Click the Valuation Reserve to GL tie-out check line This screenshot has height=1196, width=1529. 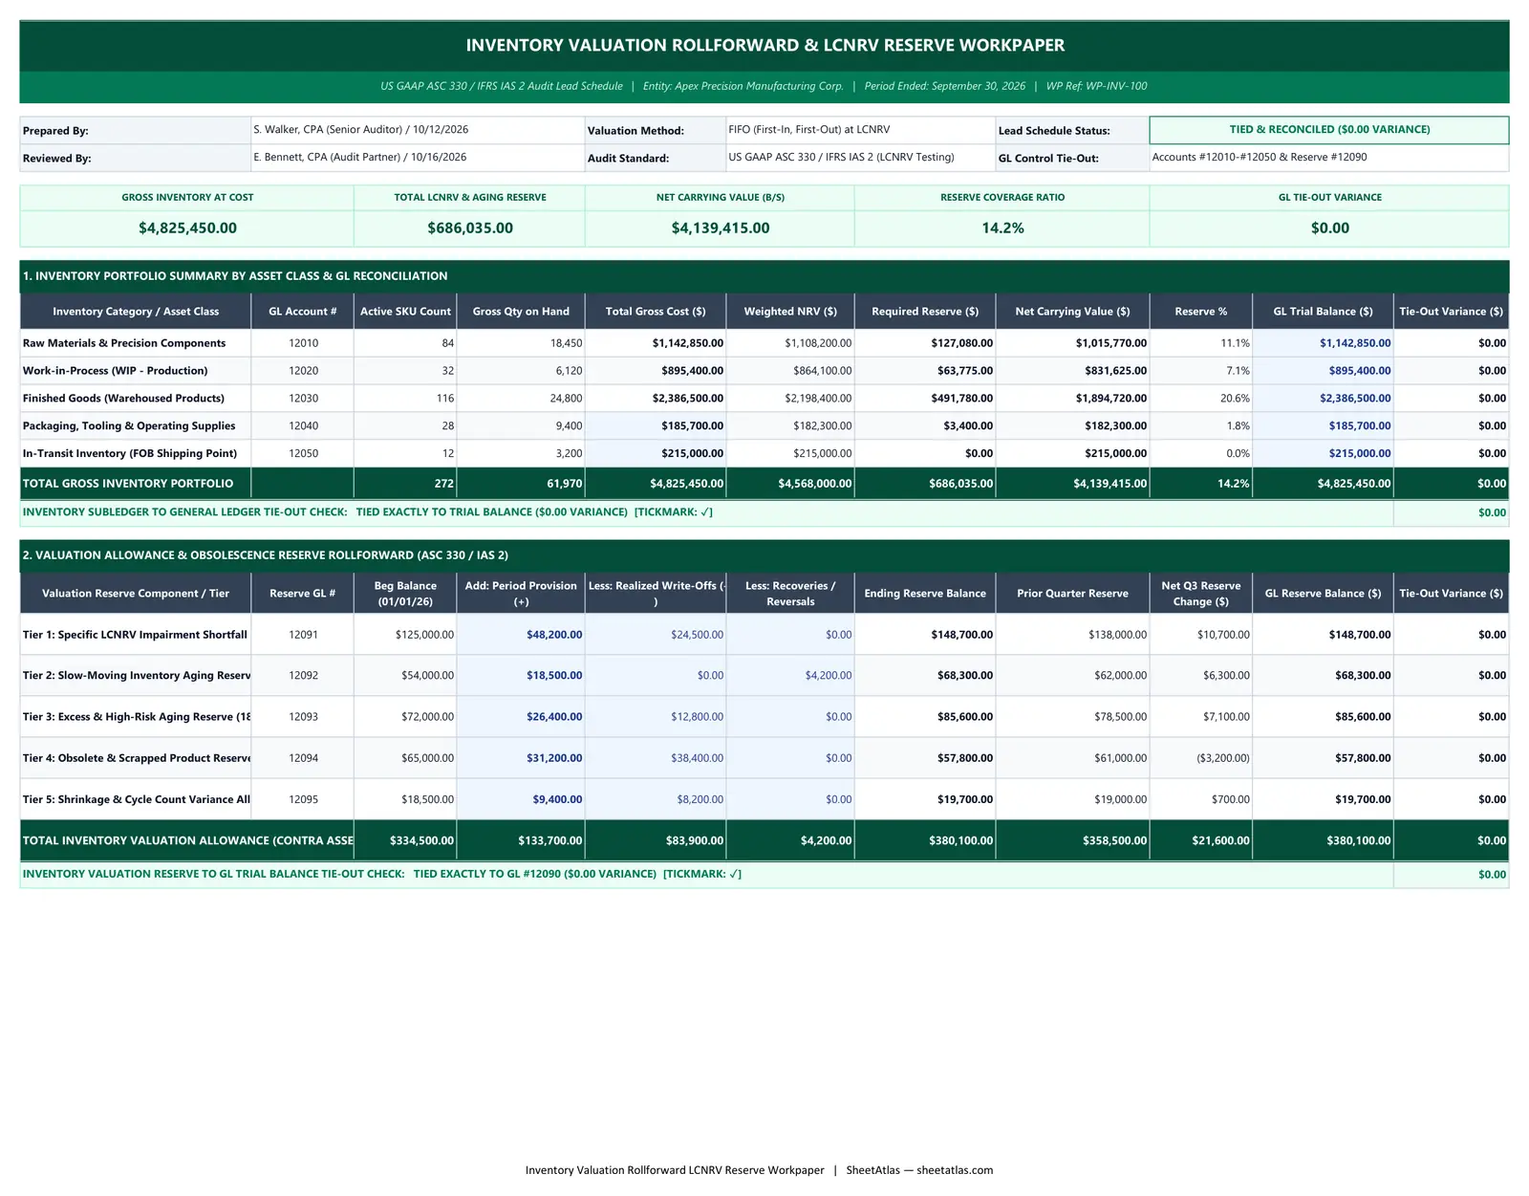(x=707, y=874)
